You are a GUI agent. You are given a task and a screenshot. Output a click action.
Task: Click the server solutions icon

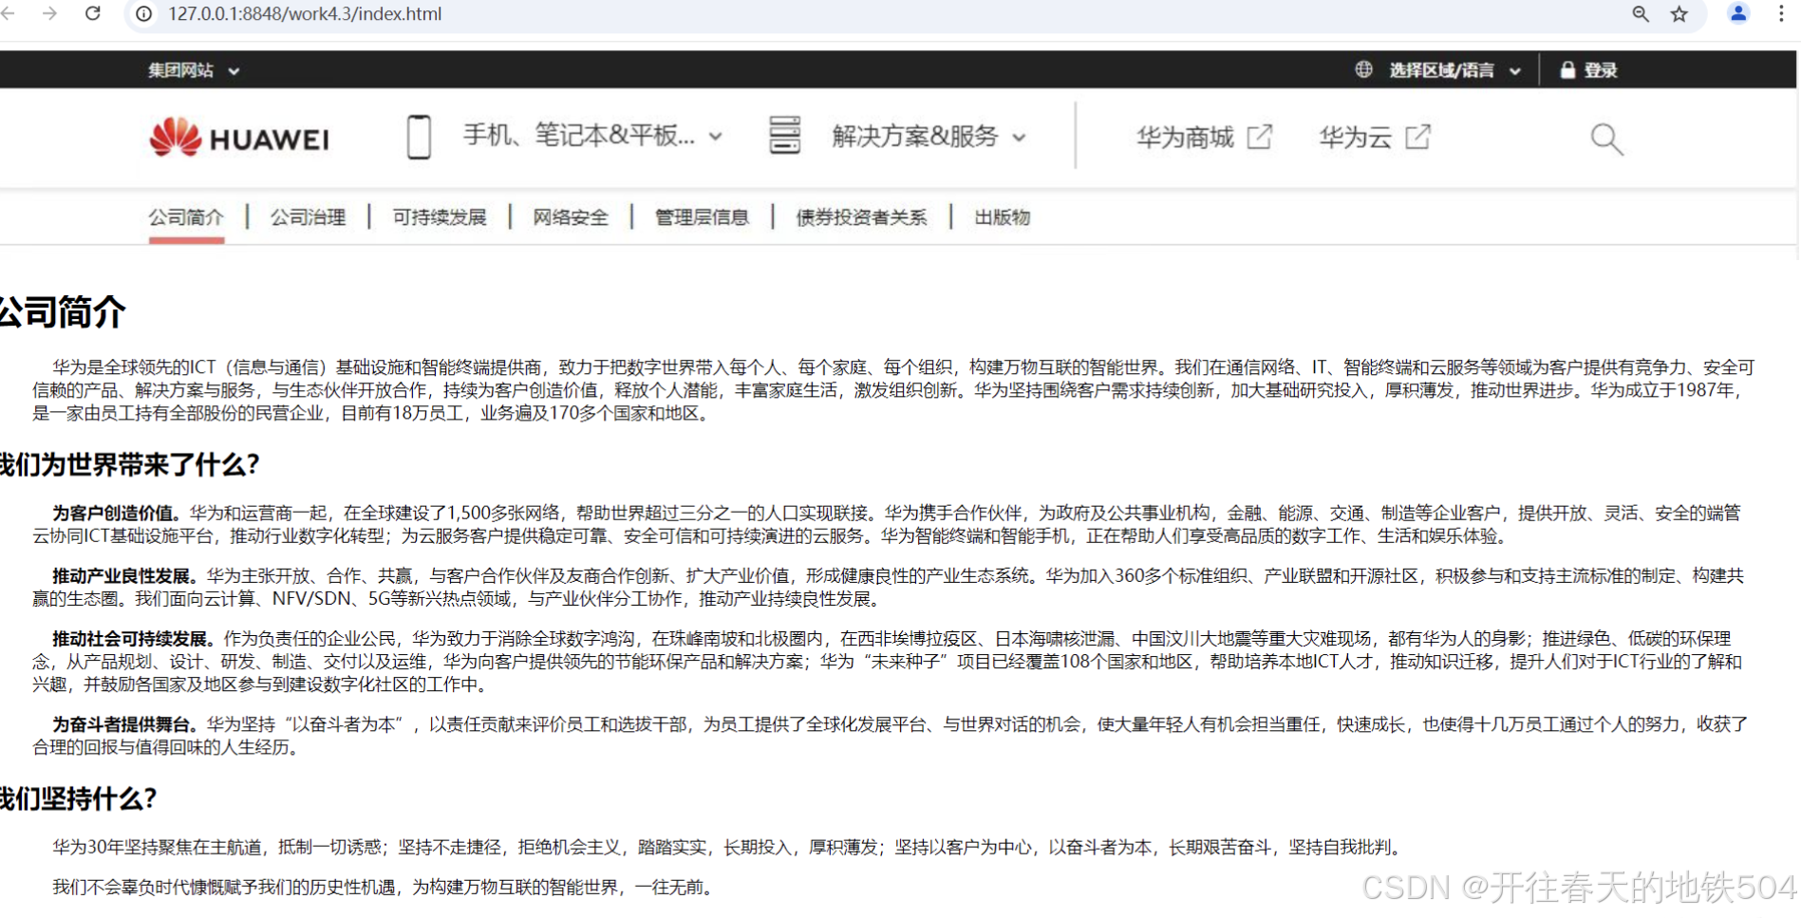click(x=784, y=135)
